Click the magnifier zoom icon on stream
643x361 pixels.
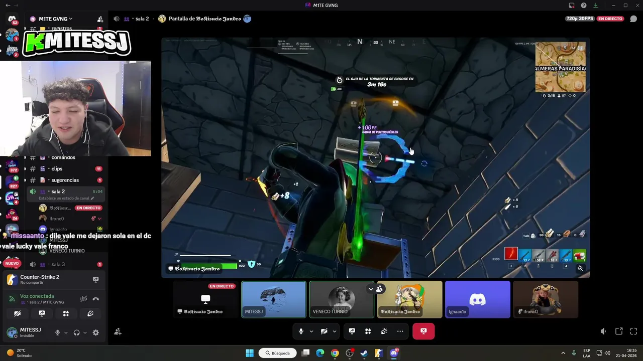(580, 269)
